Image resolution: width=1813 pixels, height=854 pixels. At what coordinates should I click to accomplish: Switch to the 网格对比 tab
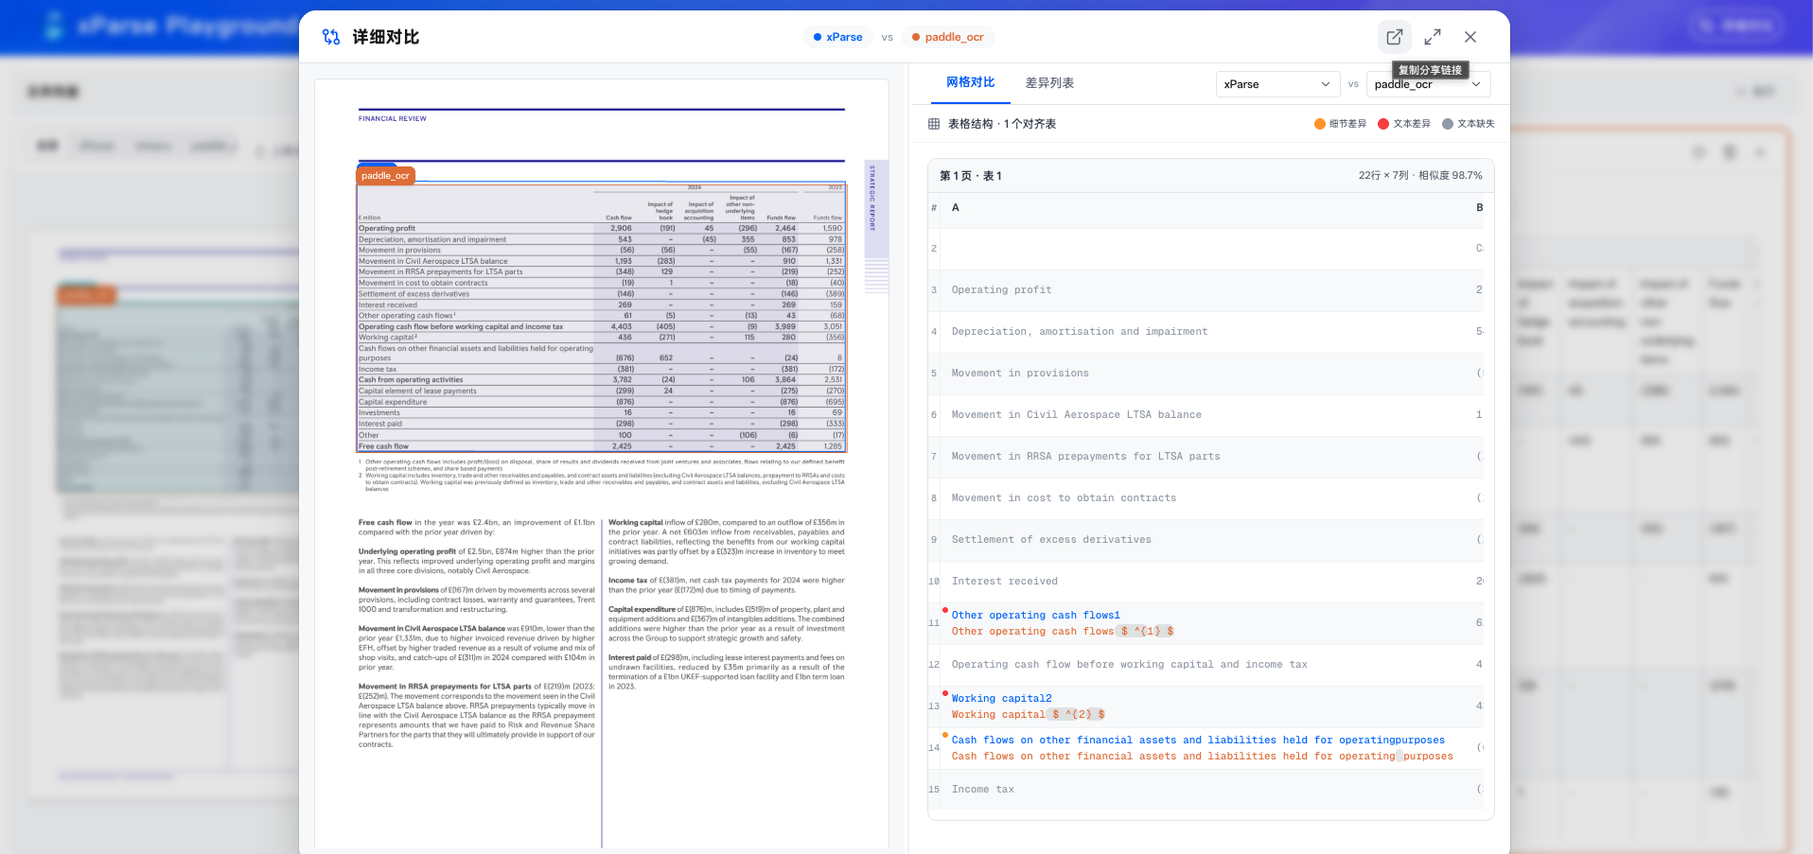(x=971, y=83)
